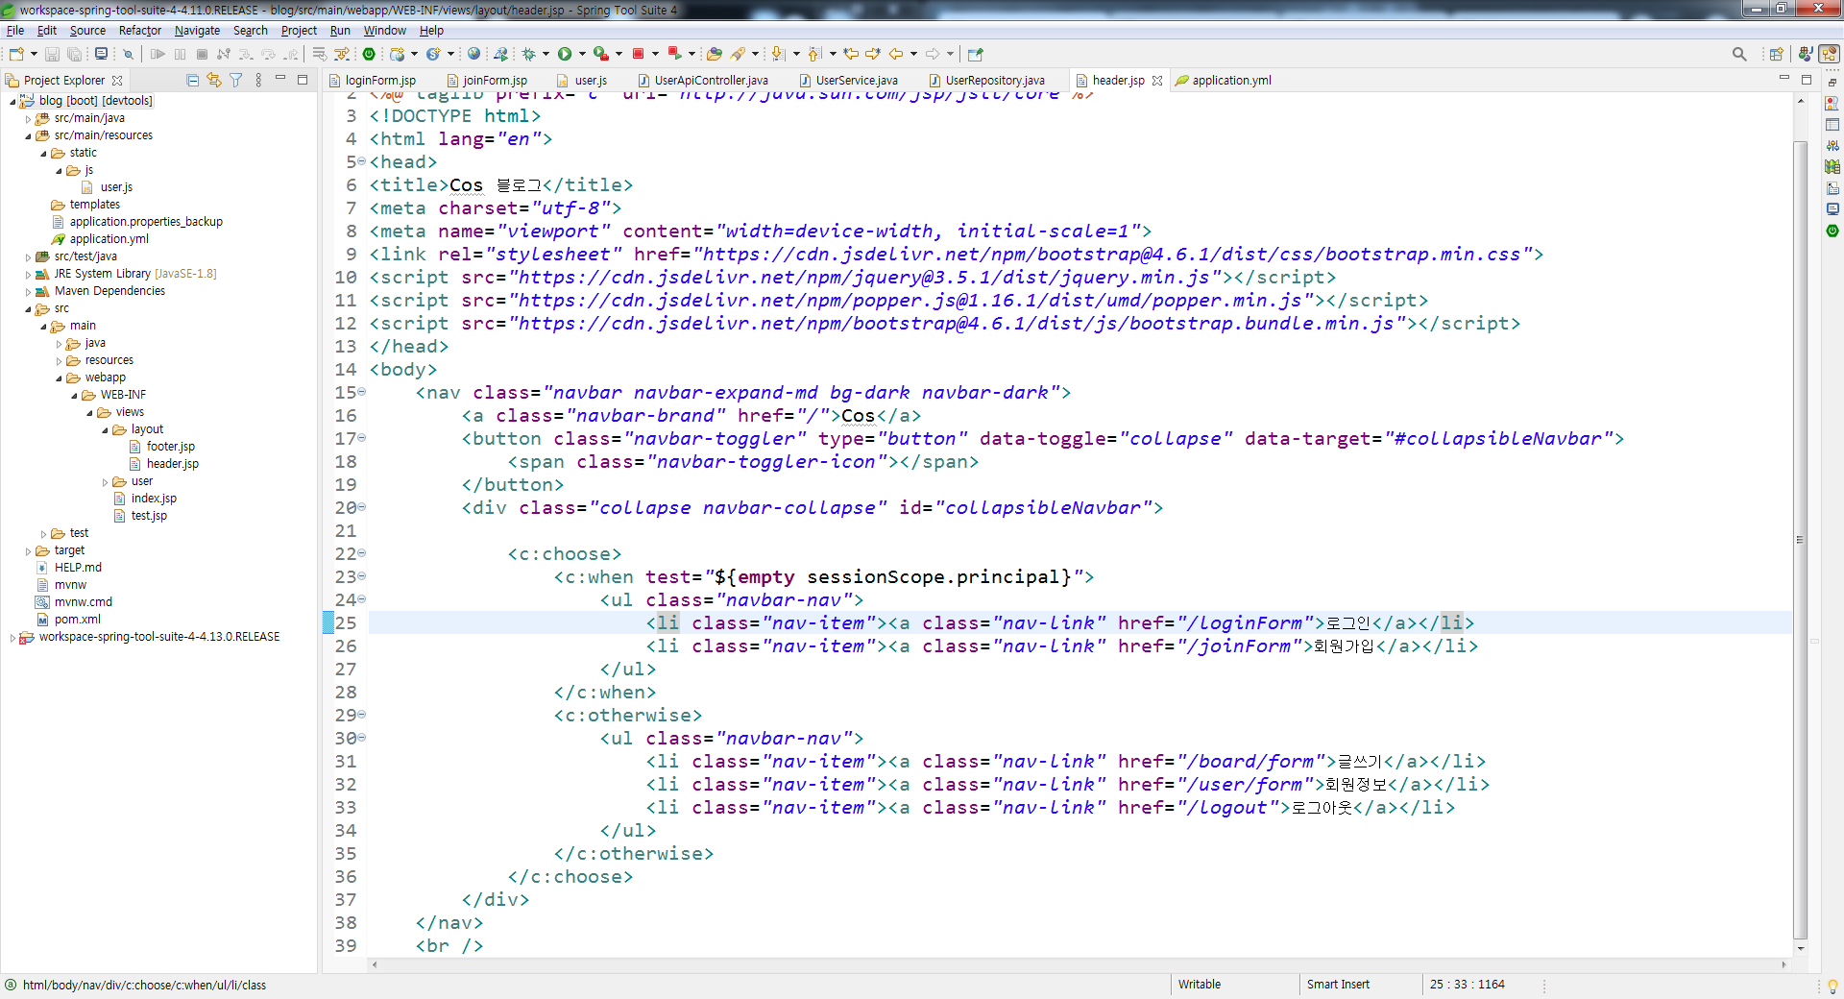Click the editor vertical scrollbar thumb
This screenshot has width=1844, height=999.
coord(1801,538)
